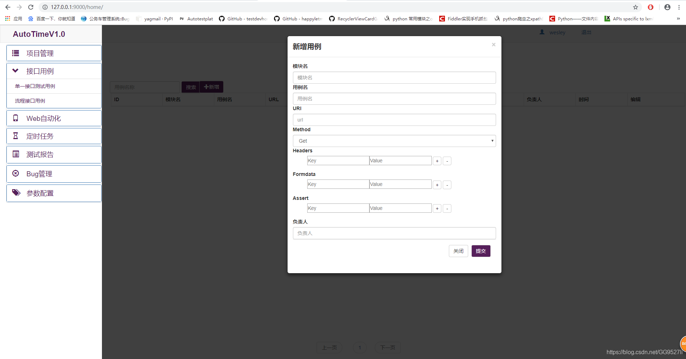This screenshot has height=359, width=686.
Task: Click the Formdata Value field
Action: [400, 184]
